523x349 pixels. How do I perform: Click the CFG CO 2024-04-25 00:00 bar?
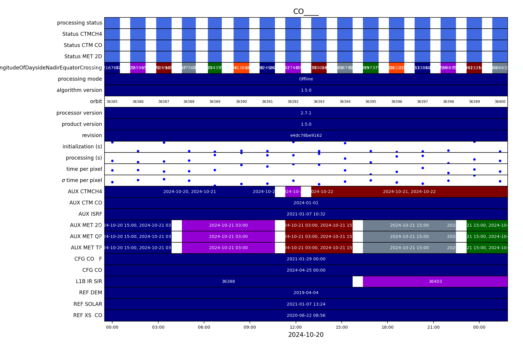coord(306,270)
